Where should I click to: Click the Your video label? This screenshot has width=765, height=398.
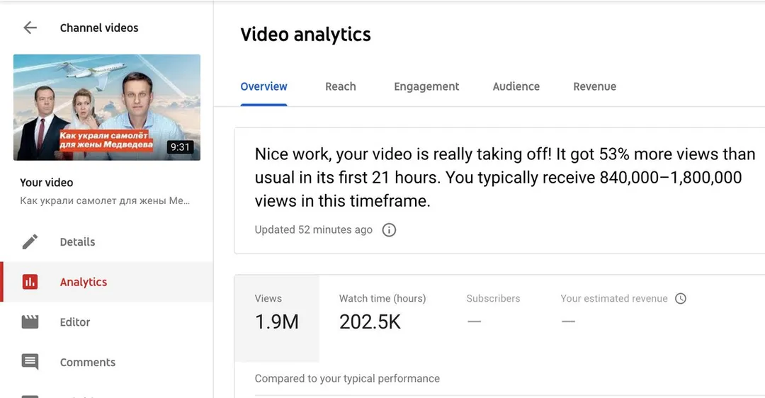click(x=46, y=183)
